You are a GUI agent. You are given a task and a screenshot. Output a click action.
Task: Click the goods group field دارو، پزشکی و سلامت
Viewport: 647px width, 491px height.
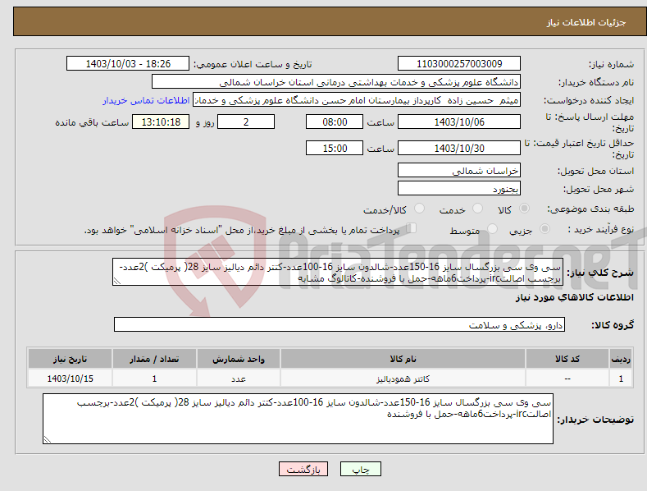point(339,325)
